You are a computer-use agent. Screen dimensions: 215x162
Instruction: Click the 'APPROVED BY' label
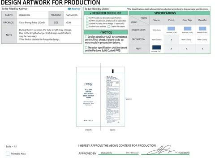pyautogui.click(x=87, y=153)
